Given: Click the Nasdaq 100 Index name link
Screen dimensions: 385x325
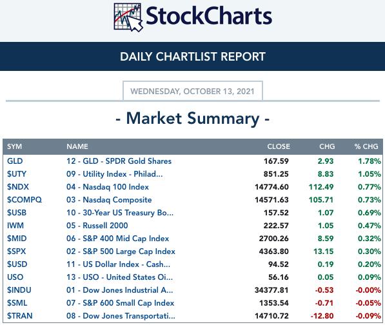Looking at the screenshot, I should [x=108, y=187].
